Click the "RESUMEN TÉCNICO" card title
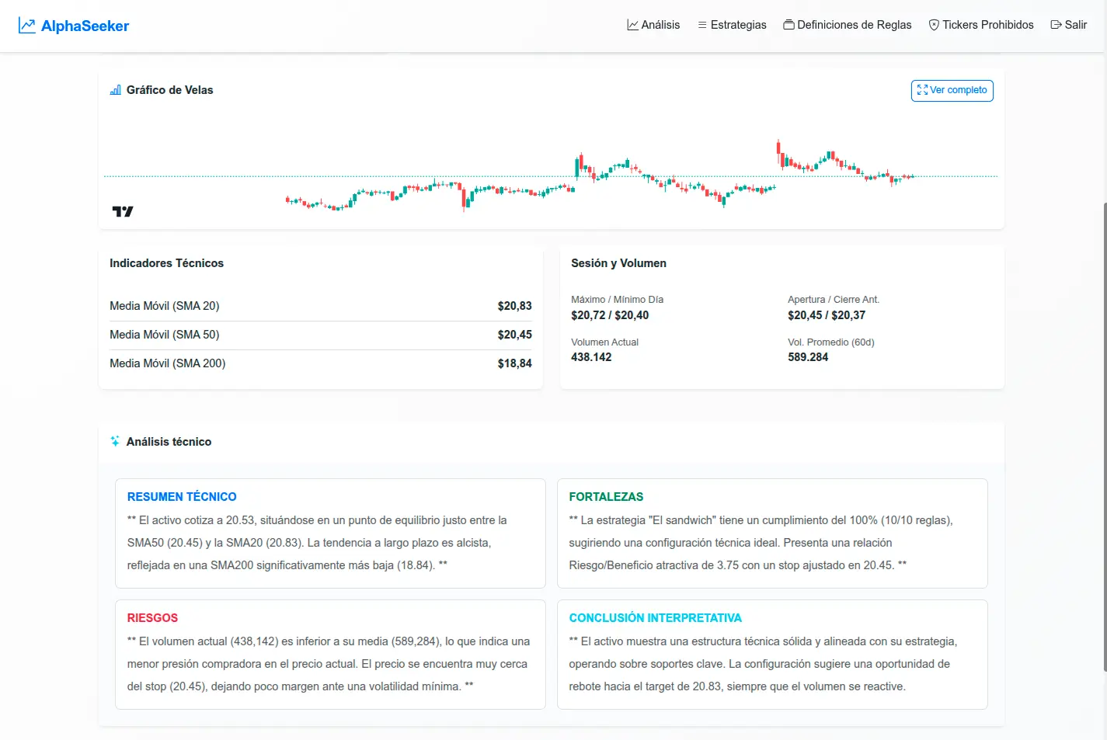The height and width of the screenshot is (740, 1107). point(182,497)
